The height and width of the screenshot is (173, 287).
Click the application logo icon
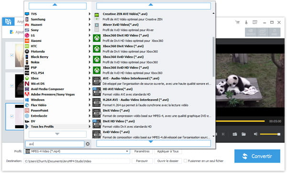coord(8,21)
